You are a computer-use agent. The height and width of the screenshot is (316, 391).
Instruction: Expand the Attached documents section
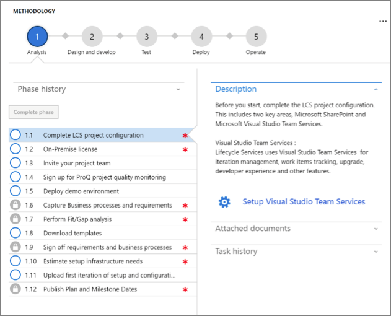[376, 229]
